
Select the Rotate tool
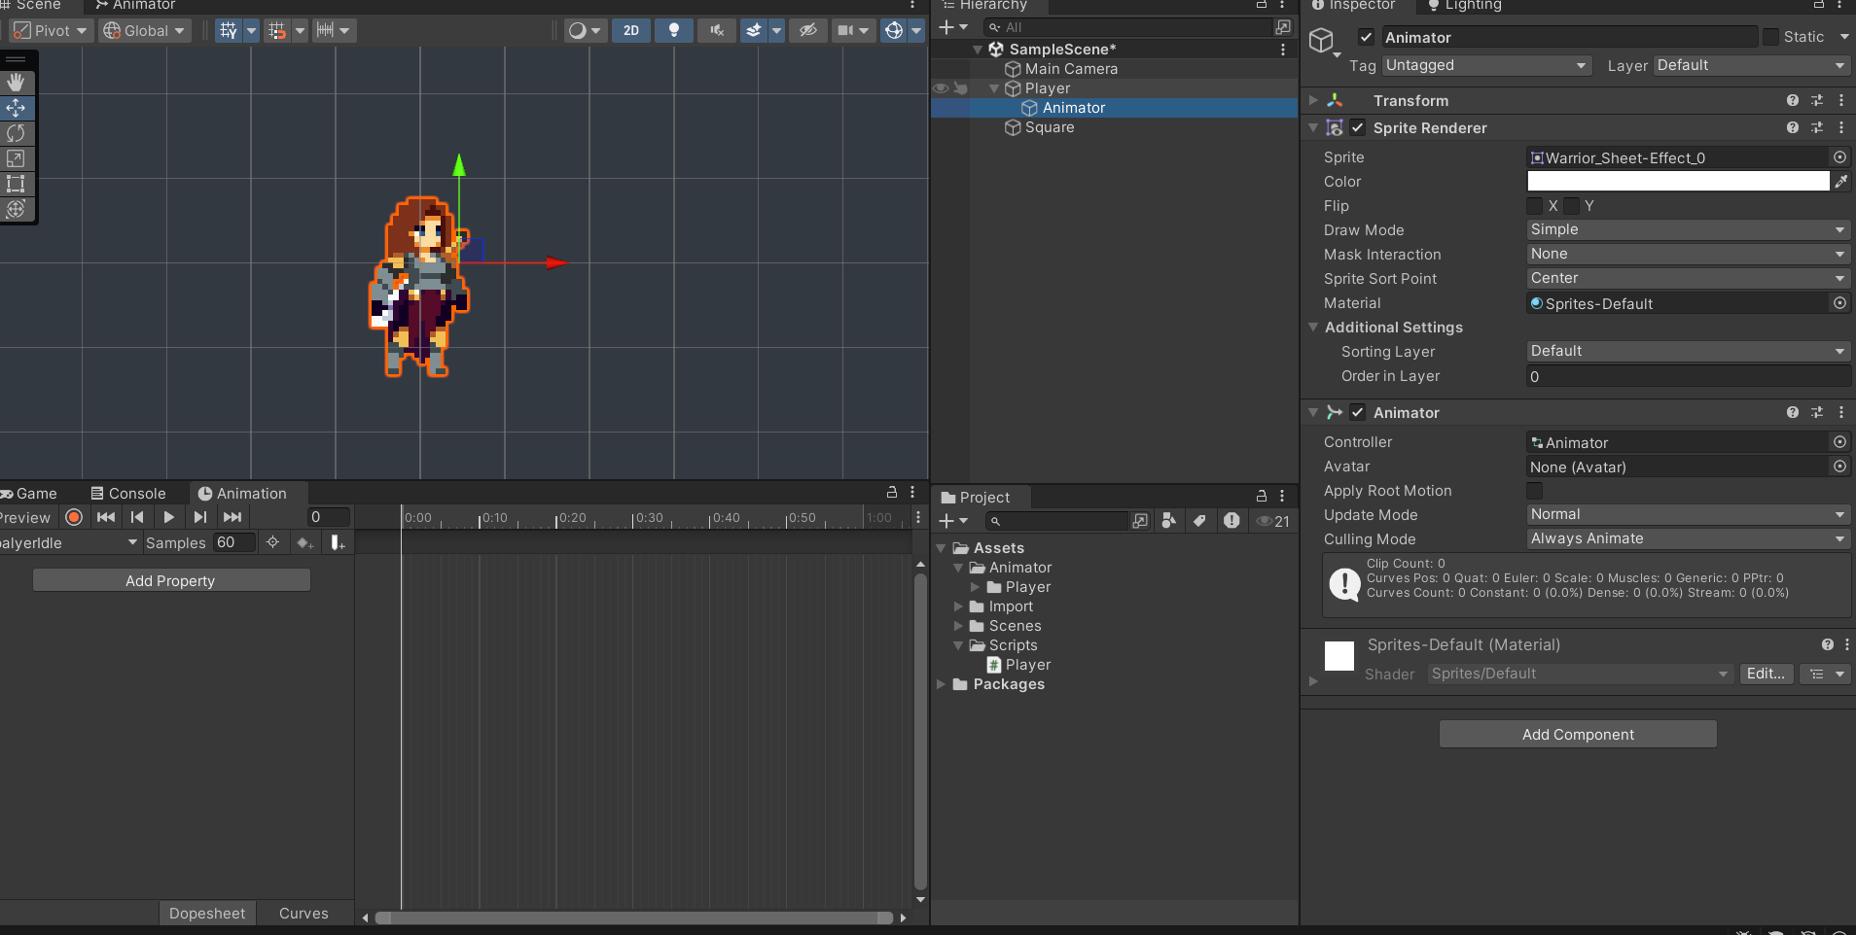coord(17,133)
